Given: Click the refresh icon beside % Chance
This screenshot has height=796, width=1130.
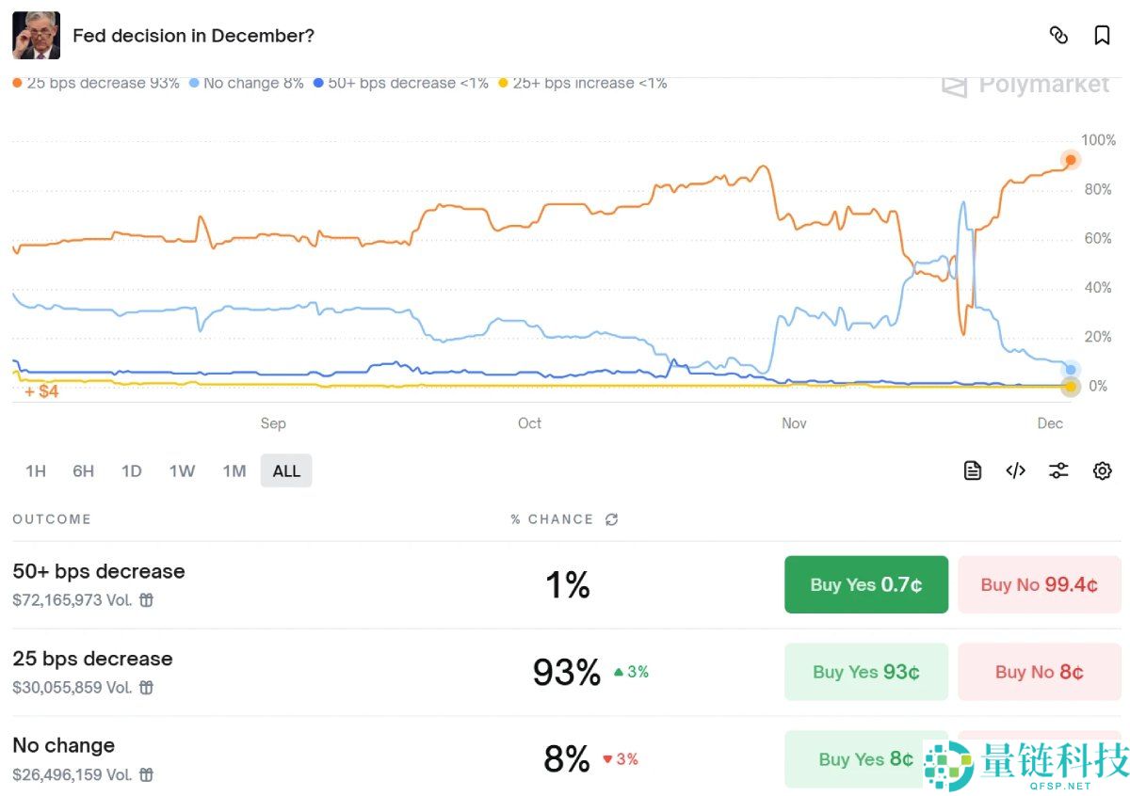Looking at the screenshot, I should coord(612,519).
